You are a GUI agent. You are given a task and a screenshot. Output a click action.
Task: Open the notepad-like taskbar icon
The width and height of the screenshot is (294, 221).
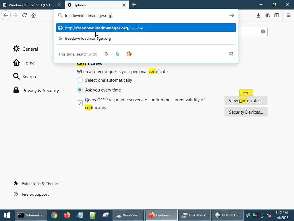click(80, 215)
